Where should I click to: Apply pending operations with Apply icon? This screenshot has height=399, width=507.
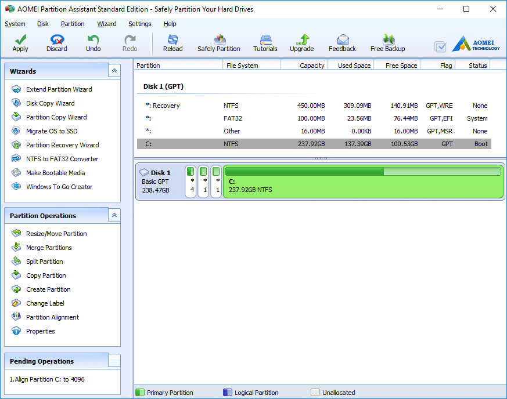(x=20, y=39)
